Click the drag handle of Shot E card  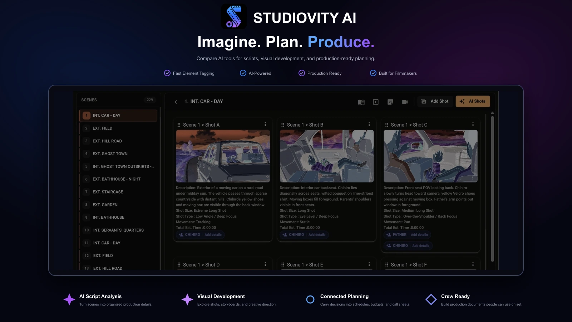283,265
